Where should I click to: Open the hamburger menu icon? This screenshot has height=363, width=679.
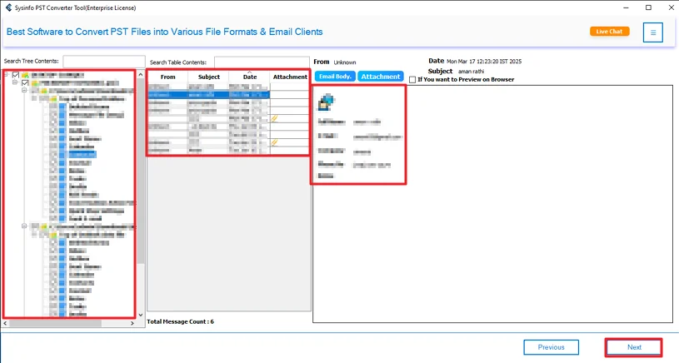pyautogui.click(x=652, y=32)
